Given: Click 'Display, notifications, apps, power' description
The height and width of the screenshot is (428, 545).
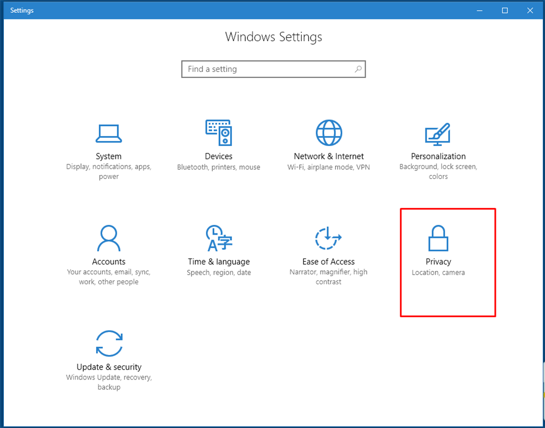Looking at the screenshot, I should pyautogui.click(x=109, y=171).
